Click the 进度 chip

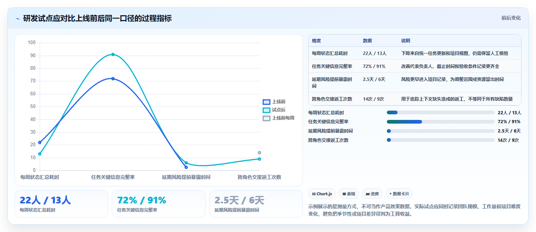point(372,194)
